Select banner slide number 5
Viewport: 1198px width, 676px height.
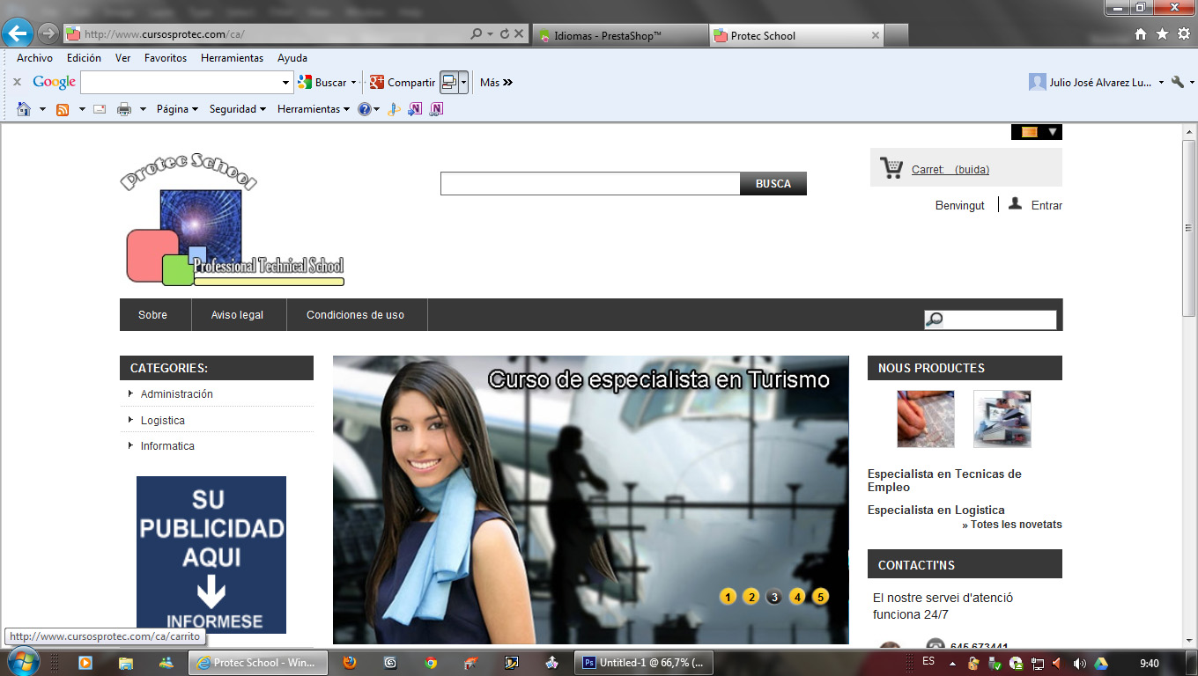coord(820,597)
